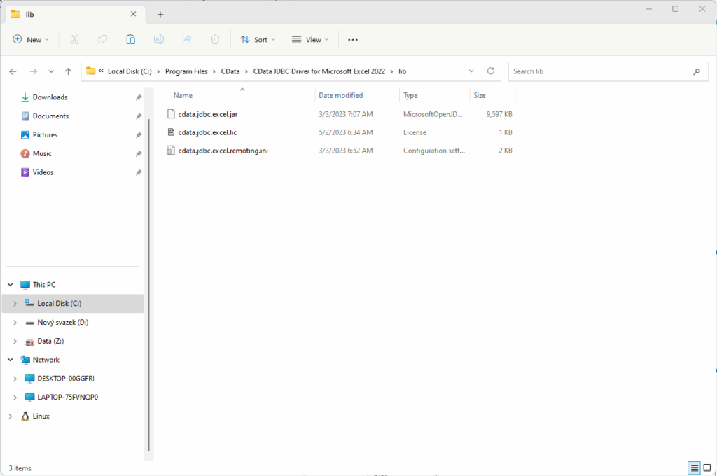This screenshot has width=717, height=476.
Task: Click the Copy icon in toolbar
Action: [102, 40]
